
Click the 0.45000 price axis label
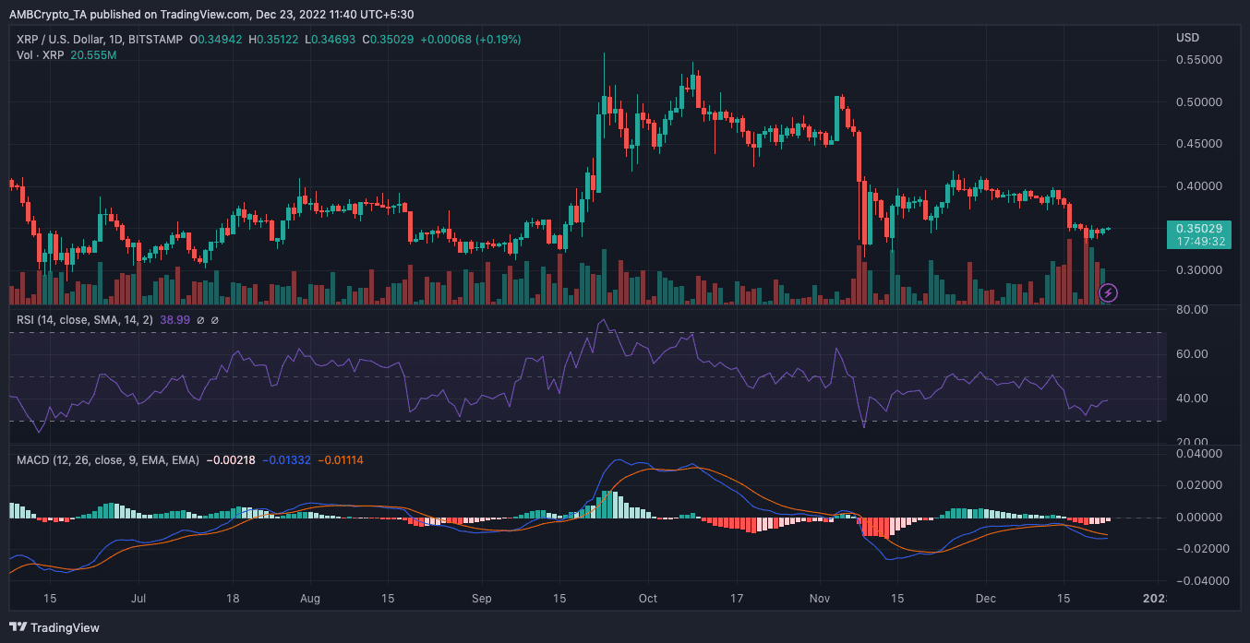1199,144
